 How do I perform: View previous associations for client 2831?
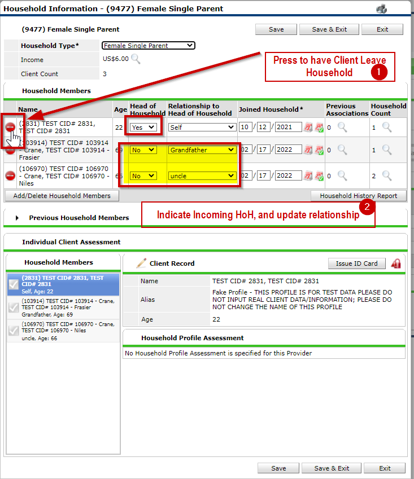[x=342, y=127]
